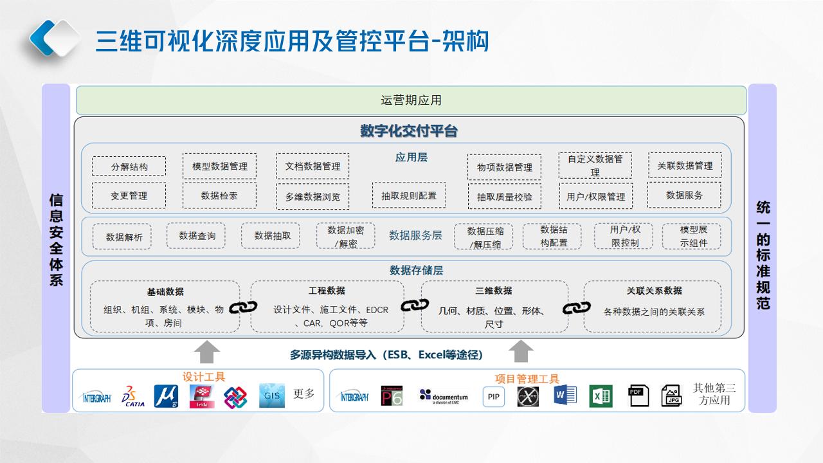This screenshot has height=463, width=823.
Task: Select the 自定义数据管理 box
Action: pos(595,165)
